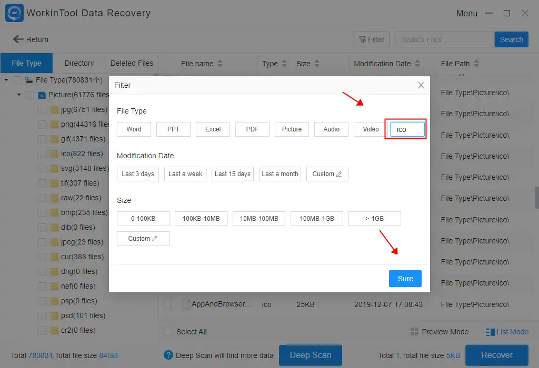Sort by File Path arrows
Screen dimensions: 539x368
tap(476, 64)
